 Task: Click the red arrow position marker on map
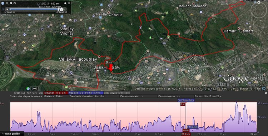pyautogui.click(x=111, y=67)
